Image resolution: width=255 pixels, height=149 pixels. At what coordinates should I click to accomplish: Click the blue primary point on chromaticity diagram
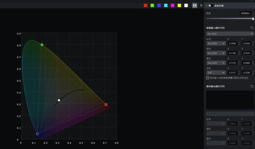click(37, 134)
